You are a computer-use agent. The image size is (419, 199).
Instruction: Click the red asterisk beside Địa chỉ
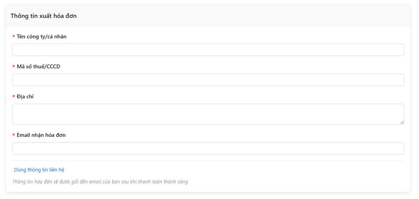(14, 97)
